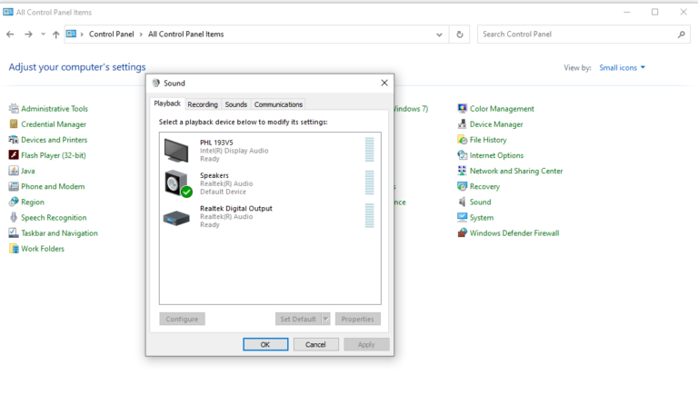The height and width of the screenshot is (395, 698).
Task: Open the Java control panel icon
Action: (14, 171)
